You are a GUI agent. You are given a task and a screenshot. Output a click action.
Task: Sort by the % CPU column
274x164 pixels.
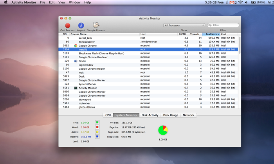183,34
